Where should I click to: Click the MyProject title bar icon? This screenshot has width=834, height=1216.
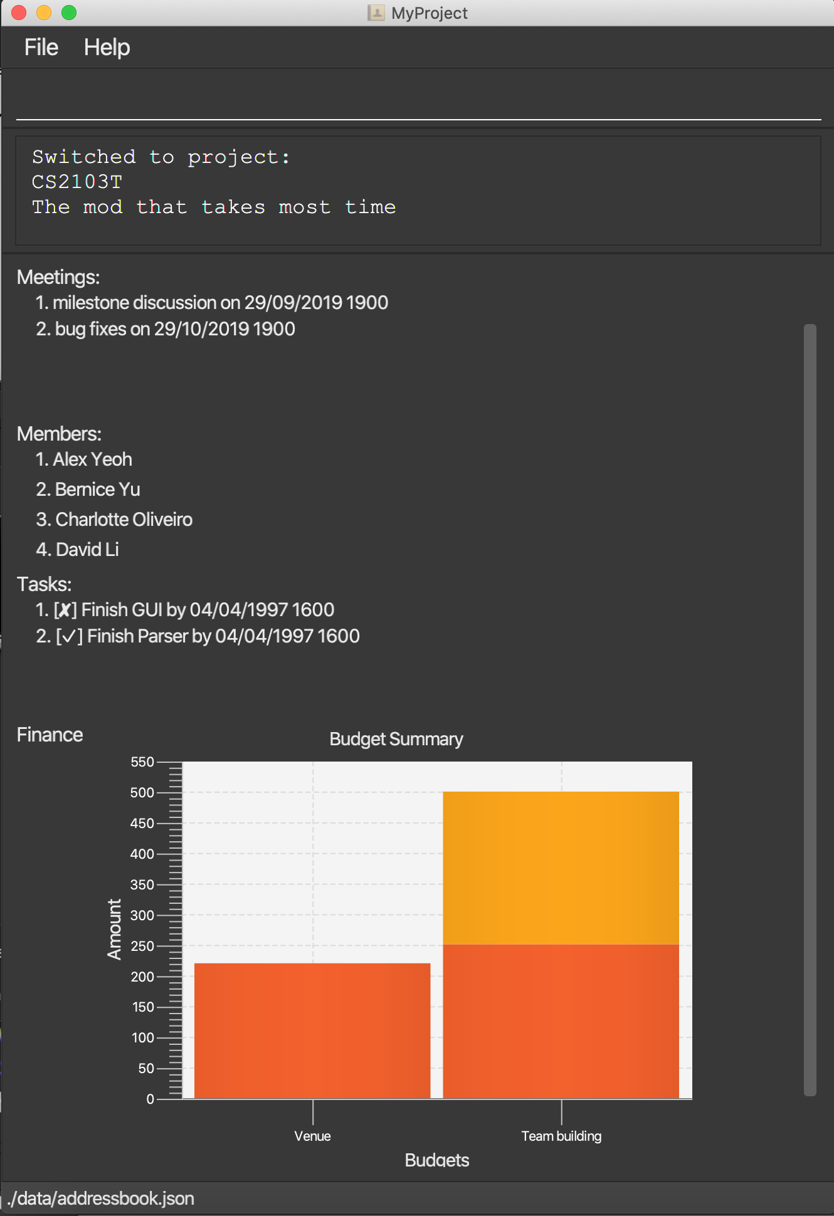376,13
